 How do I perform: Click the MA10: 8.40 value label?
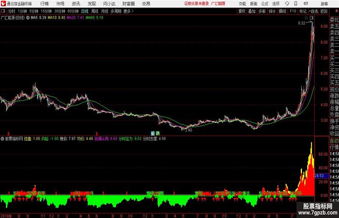pos(56,18)
